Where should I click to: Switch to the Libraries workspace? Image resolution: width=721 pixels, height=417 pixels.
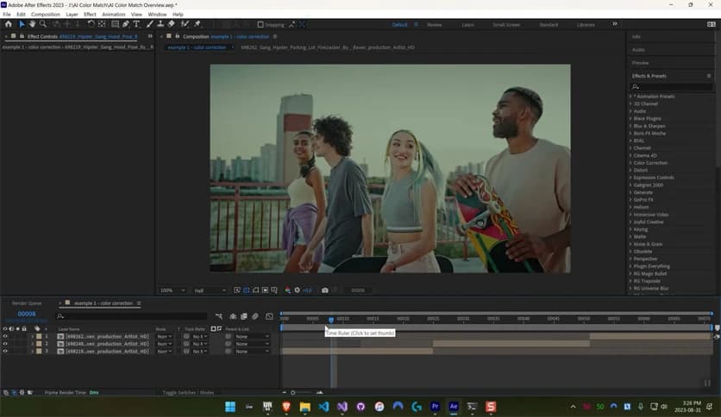[586, 25]
